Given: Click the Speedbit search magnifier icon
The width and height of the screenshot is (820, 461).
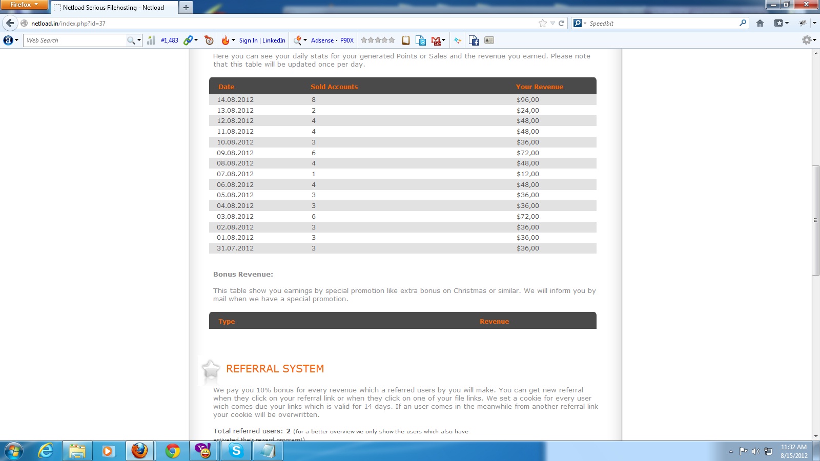Looking at the screenshot, I should [743, 23].
